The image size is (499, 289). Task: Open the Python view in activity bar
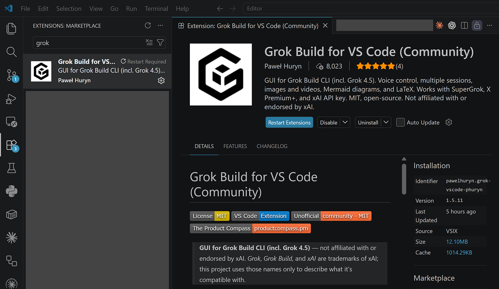(11, 191)
